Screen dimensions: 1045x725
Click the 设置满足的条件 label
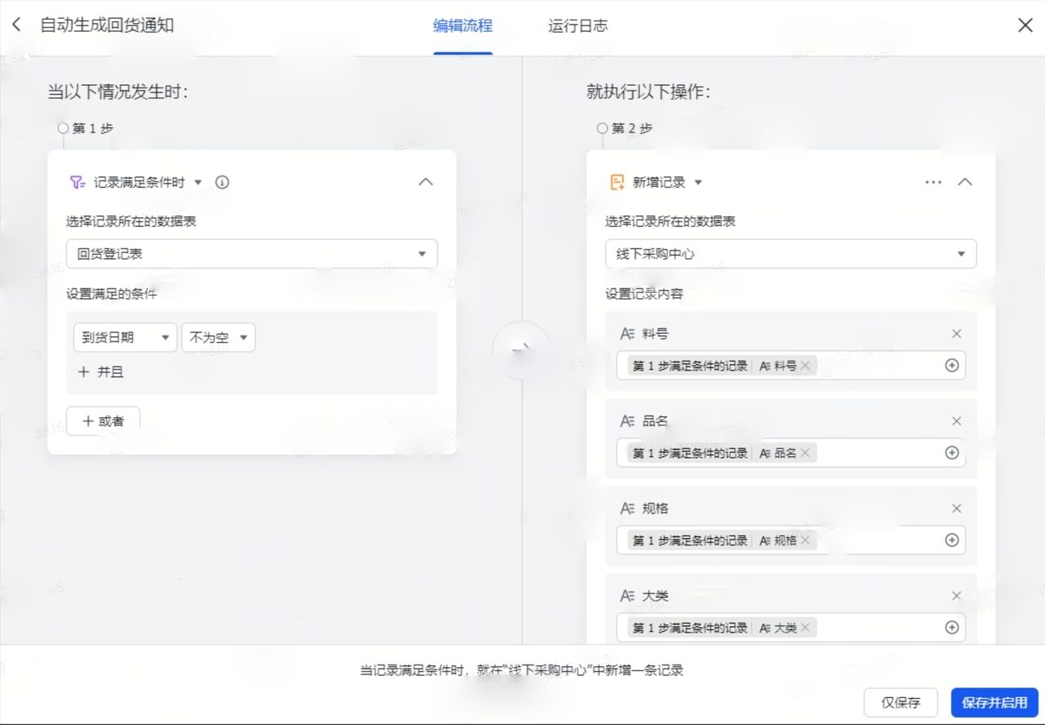111,294
